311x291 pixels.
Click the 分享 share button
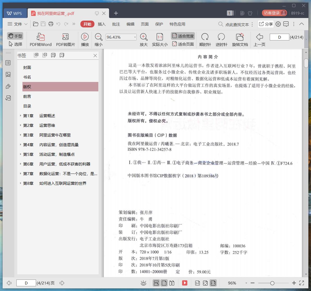266,24
